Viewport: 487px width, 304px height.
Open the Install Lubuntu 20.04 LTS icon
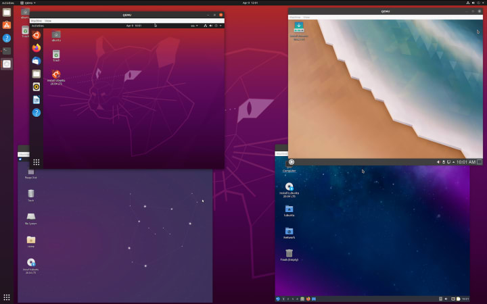click(x=289, y=190)
